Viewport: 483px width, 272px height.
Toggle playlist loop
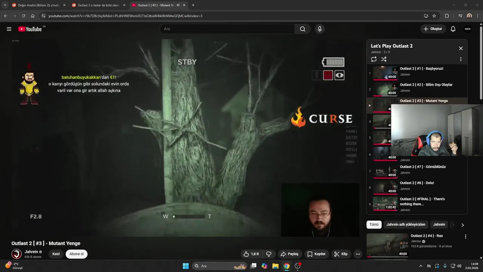pyautogui.click(x=374, y=59)
